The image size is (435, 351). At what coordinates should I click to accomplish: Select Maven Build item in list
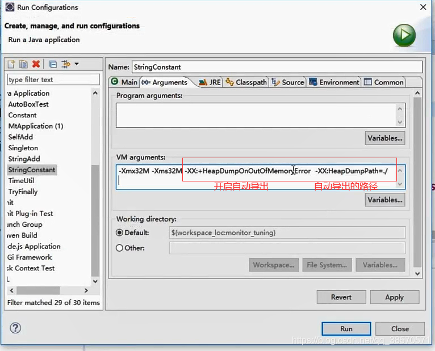click(x=22, y=235)
